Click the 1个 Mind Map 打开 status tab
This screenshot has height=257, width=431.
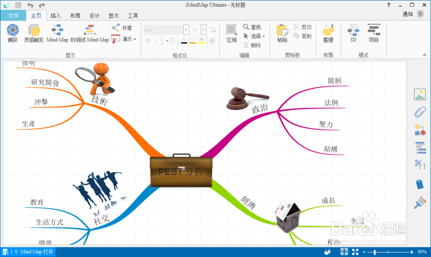(x=28, y=252)
